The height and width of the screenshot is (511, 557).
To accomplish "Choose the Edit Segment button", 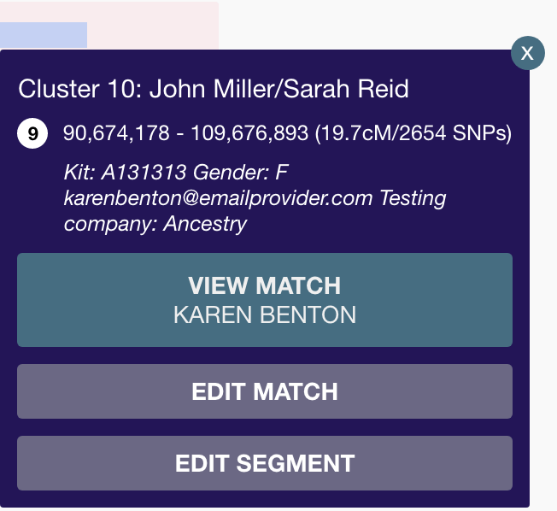I will [265, 463].
